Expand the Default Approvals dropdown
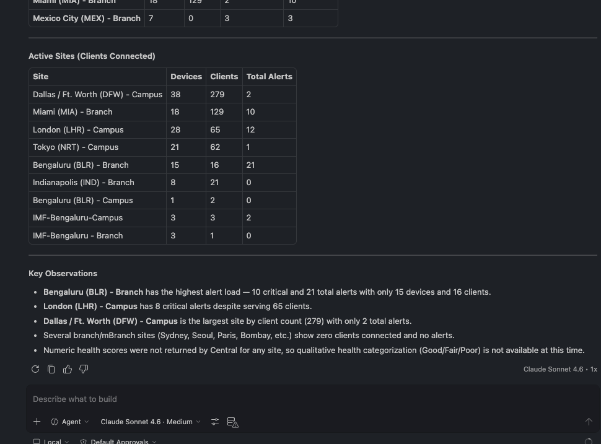Image resolution: width=601 pixels, height=444 pixels. click(x=119, y=441)
